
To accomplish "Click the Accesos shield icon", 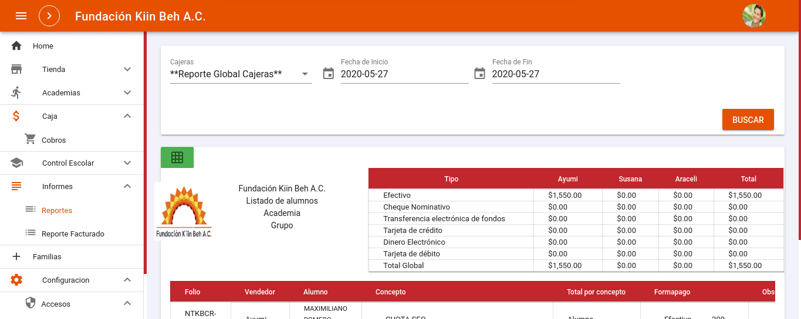I will click(31, 303).
